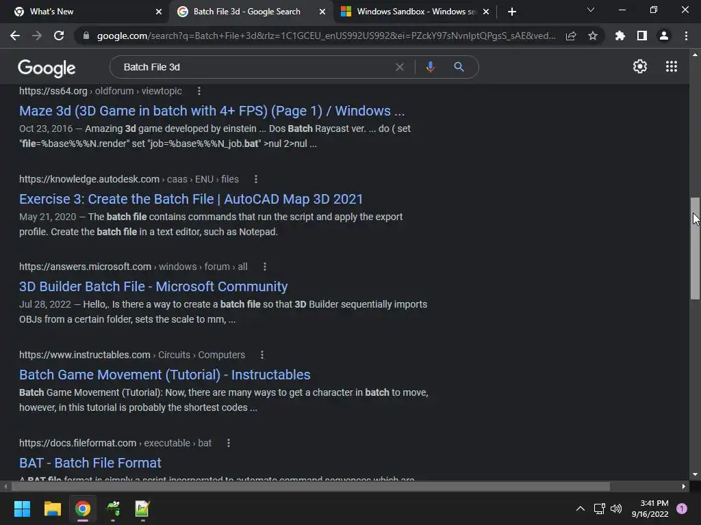Open the Windows Start menu

pyautogui.click(x=22, y=509)
